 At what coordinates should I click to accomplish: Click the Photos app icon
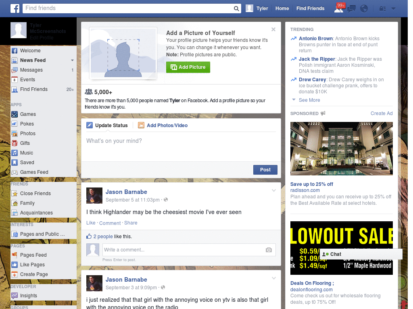pyautogui.click(x=15, y=134)
